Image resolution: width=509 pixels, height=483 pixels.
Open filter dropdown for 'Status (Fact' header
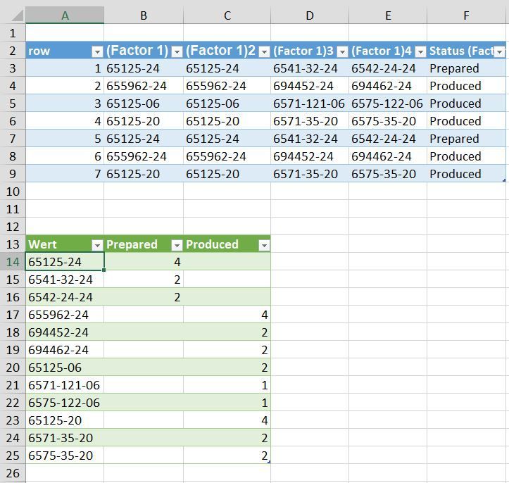coord(499,51)
